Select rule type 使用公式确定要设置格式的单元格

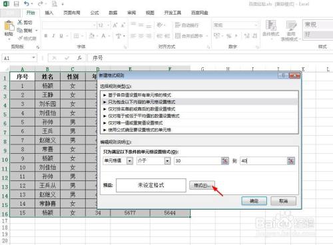199,130
